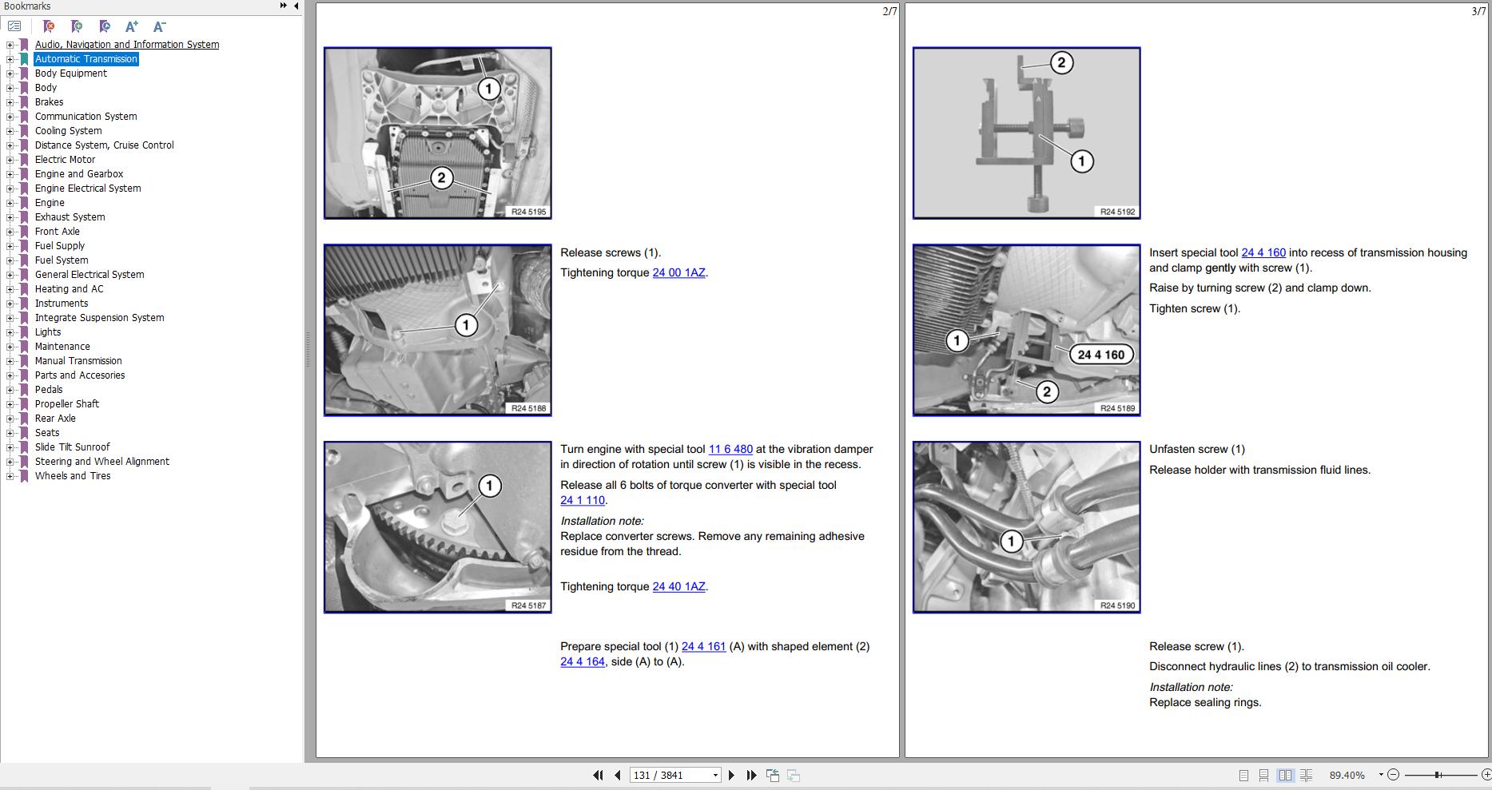This screenshot has height=790, width=1492.
Task: Open the Communication System bookmark
Action: tap(86, 117)
